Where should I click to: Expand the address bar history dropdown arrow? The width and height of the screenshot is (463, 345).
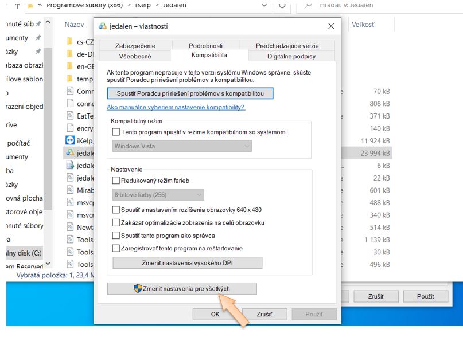tap(265, 5)
